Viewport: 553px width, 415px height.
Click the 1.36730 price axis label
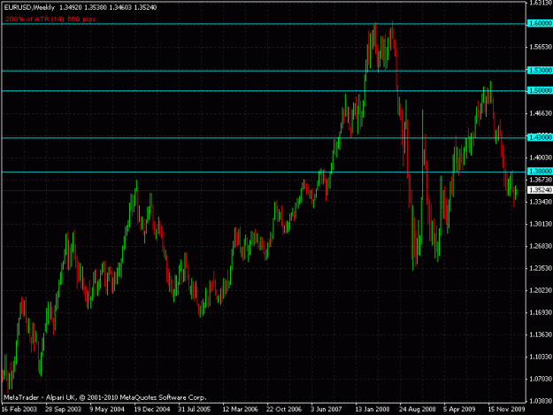541,180
